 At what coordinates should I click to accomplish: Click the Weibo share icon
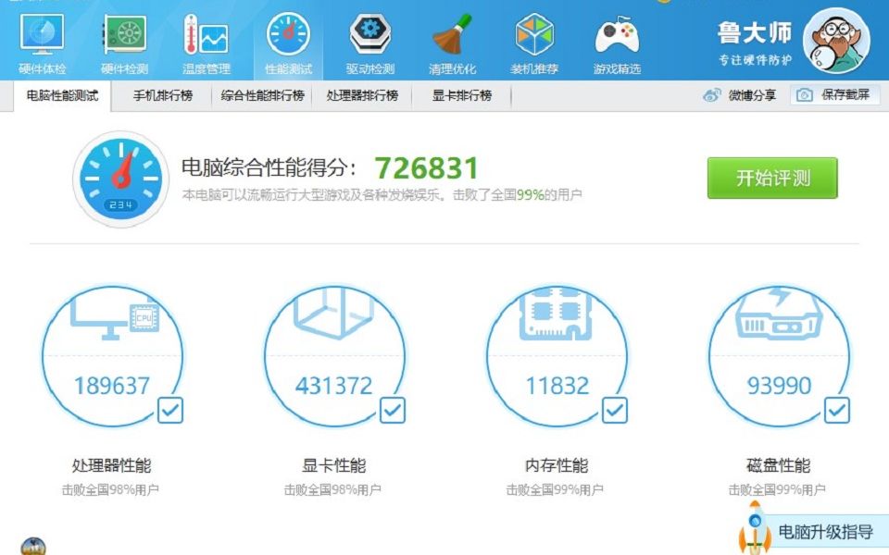click(x=711, y=95)
